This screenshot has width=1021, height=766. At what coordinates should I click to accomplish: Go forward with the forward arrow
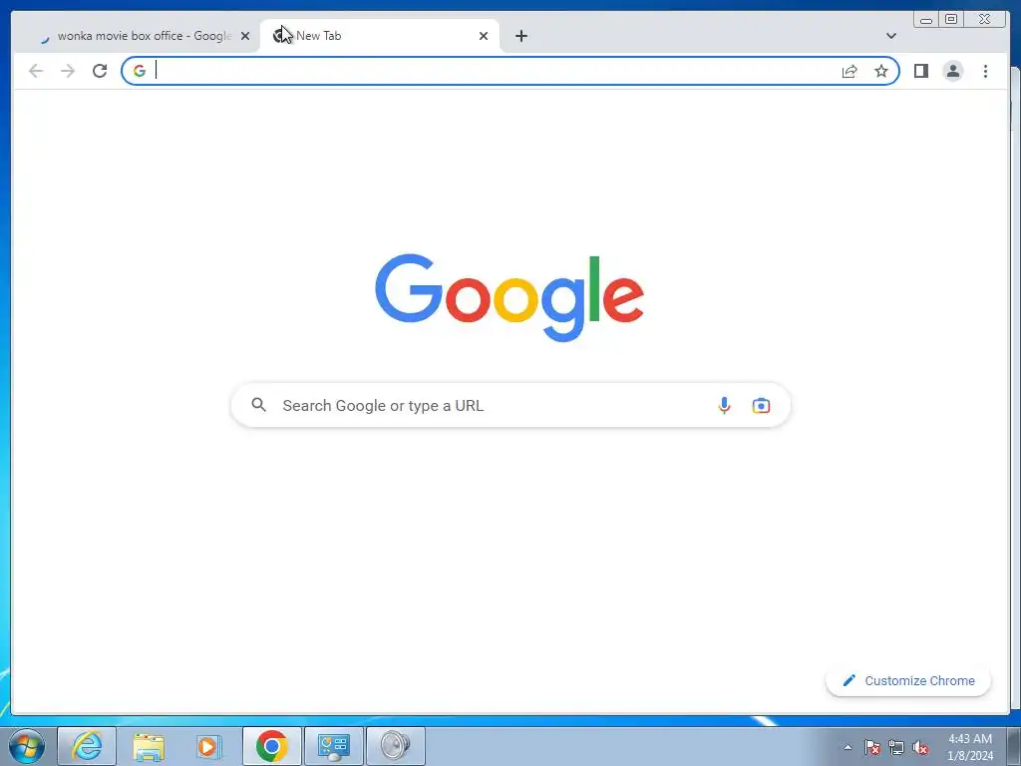click(68, 71)
